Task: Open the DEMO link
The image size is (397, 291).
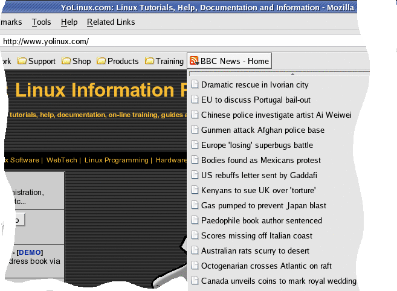Action: [x=30, y=252]
